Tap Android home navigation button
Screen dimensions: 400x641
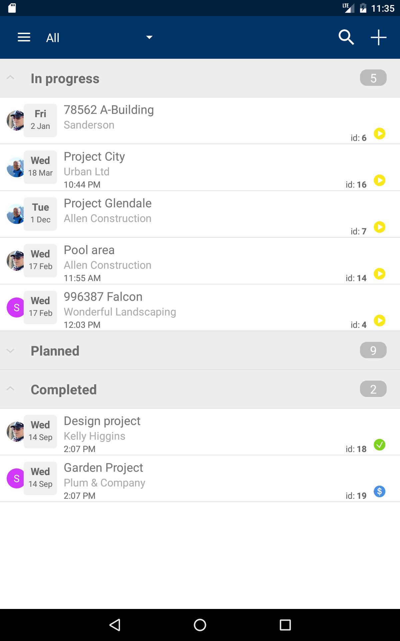coord(200,625)
